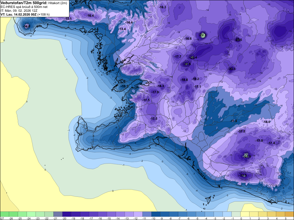Viewport: 294px width, 220px height.
Task: Click the -20.6 temperature label
Action: 187,64
